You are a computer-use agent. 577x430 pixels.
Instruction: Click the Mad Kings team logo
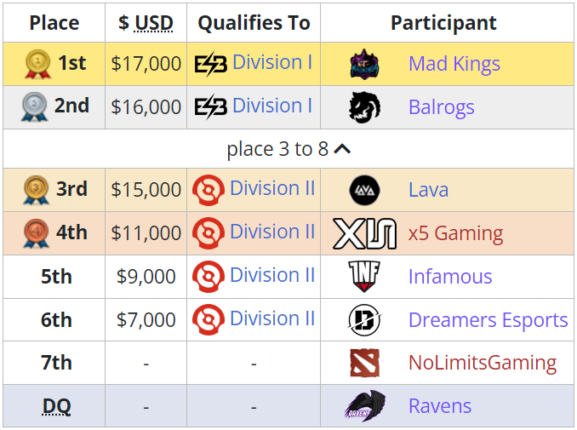tap(364, 64)
